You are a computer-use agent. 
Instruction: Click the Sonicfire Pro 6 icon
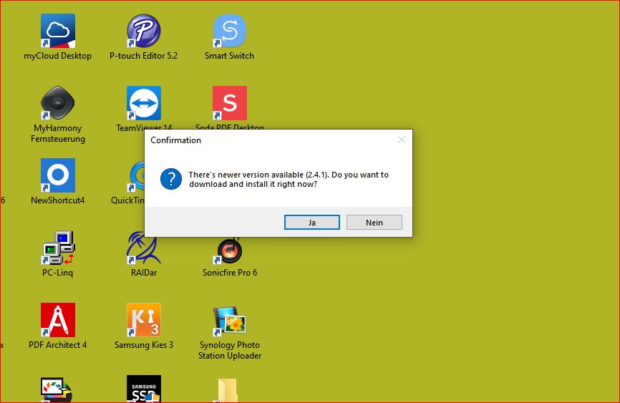(x=229, y=251)
